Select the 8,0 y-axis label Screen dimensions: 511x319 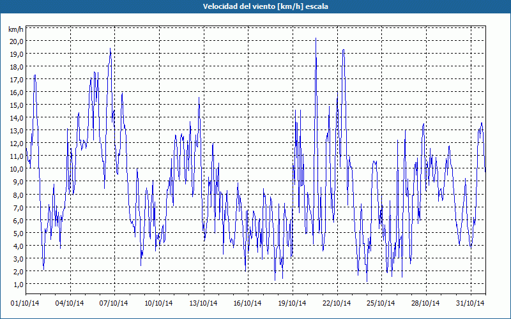[x=19, y=195]
